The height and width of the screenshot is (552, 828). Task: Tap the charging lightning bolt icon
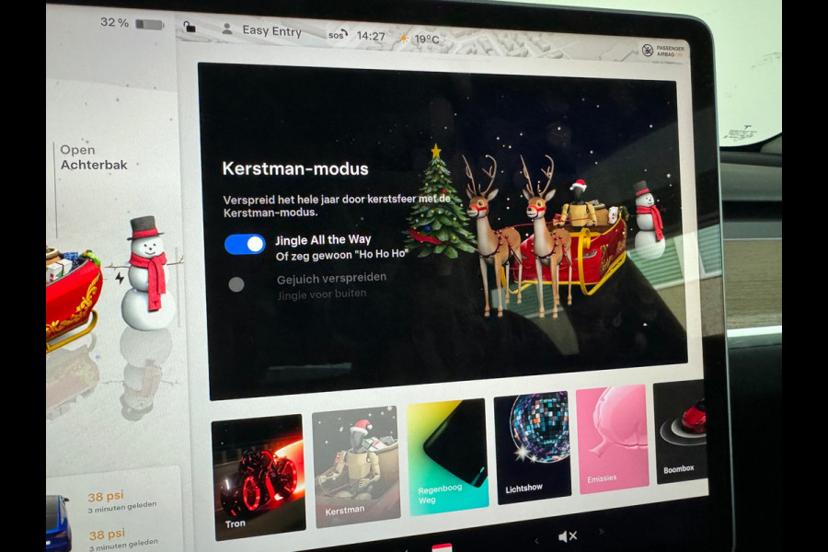120,278
